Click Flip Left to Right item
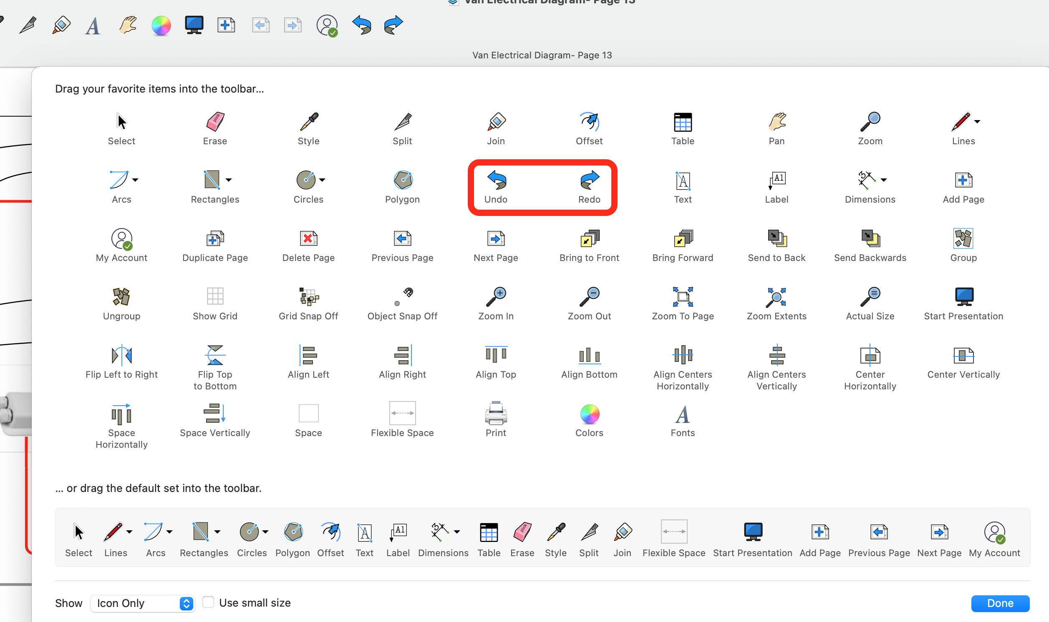This screenshot has height=622, width=1049. point(121,362)
